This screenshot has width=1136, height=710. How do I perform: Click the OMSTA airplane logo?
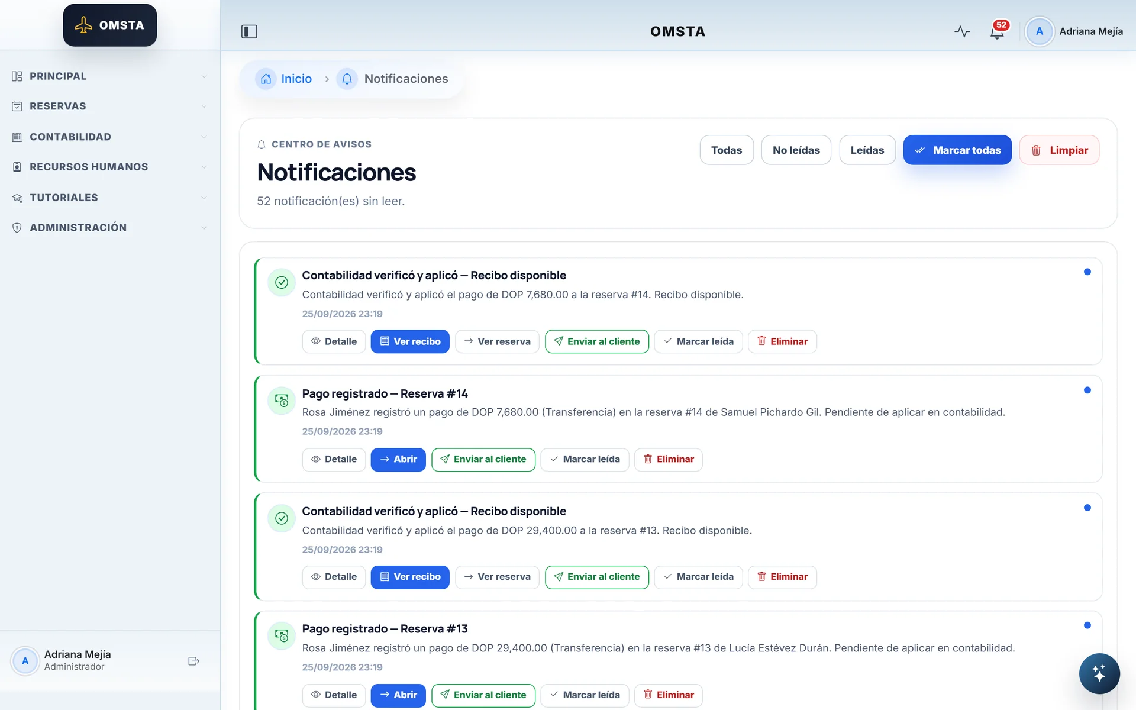pos(110,25)
